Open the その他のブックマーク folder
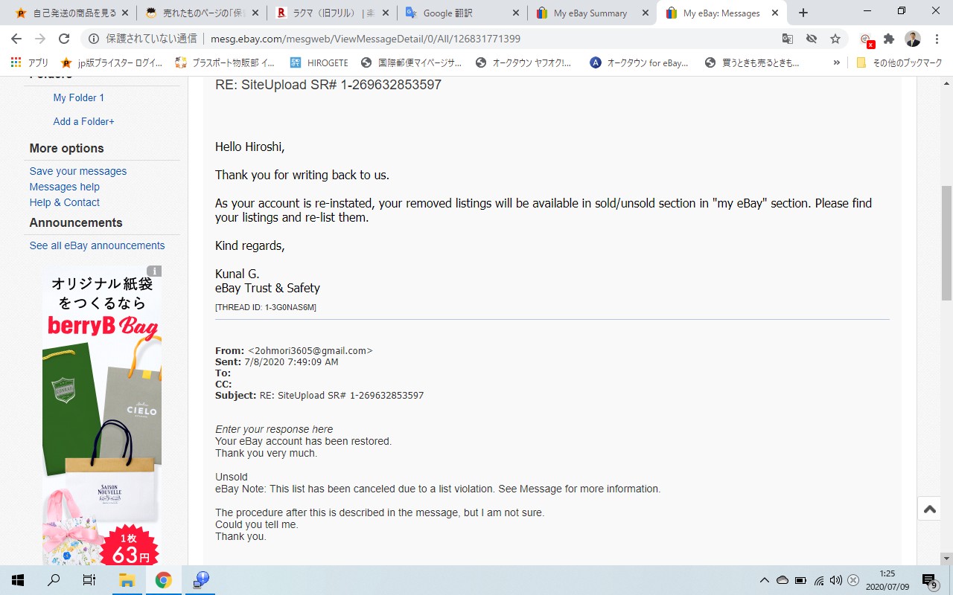The width and height of the screenshot is (953, 595). 899,63
